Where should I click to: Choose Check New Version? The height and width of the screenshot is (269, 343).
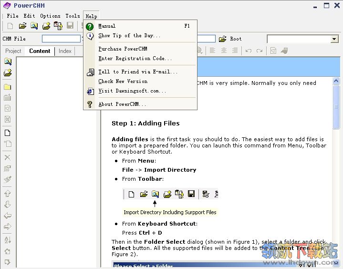click(140, 82)
